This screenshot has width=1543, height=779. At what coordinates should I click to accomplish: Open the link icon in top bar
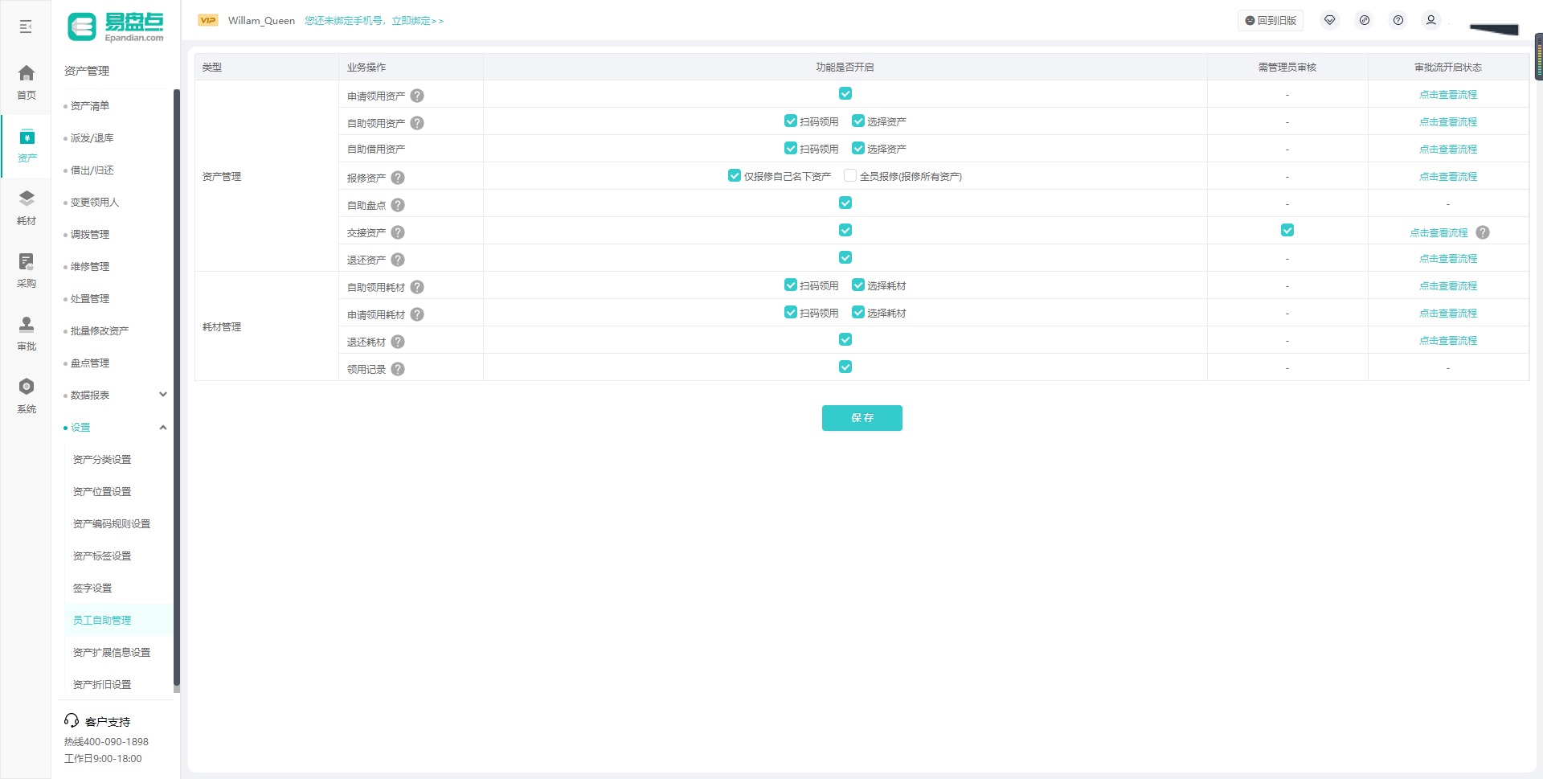[1365, 20]
